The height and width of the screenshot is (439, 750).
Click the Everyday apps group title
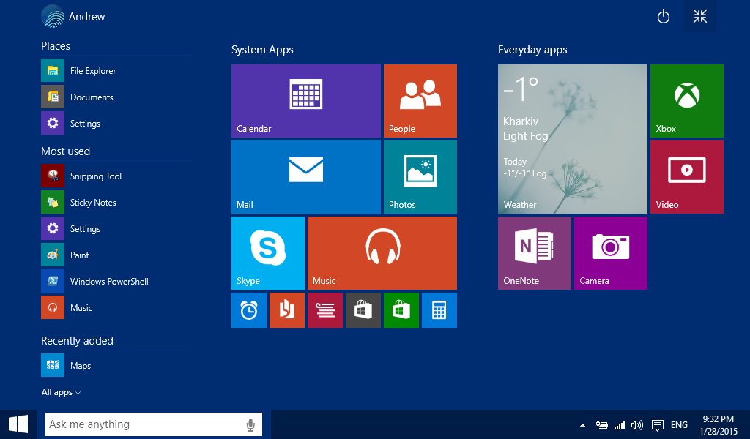tap(533, 50)
